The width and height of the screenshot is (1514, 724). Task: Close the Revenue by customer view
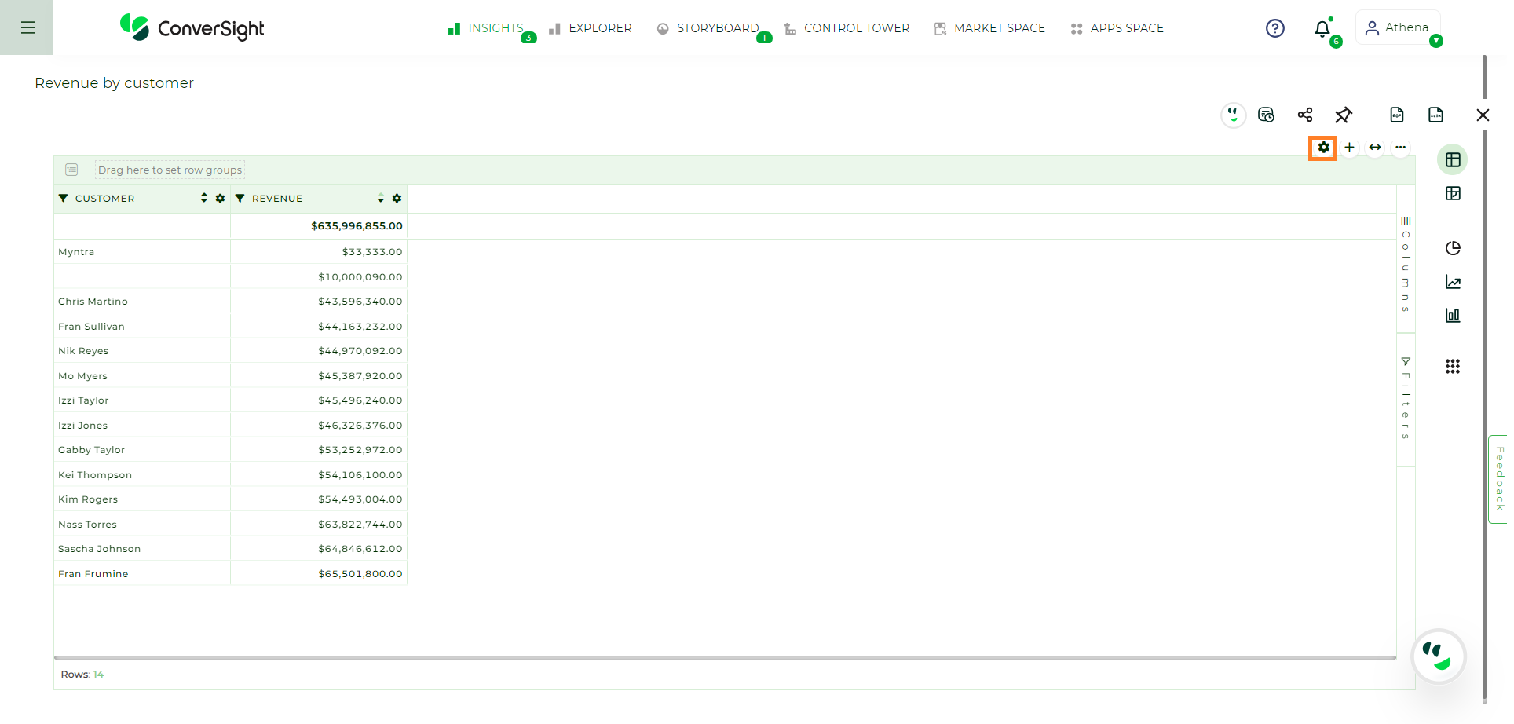pyautogui.click(x=1483, y=115)
